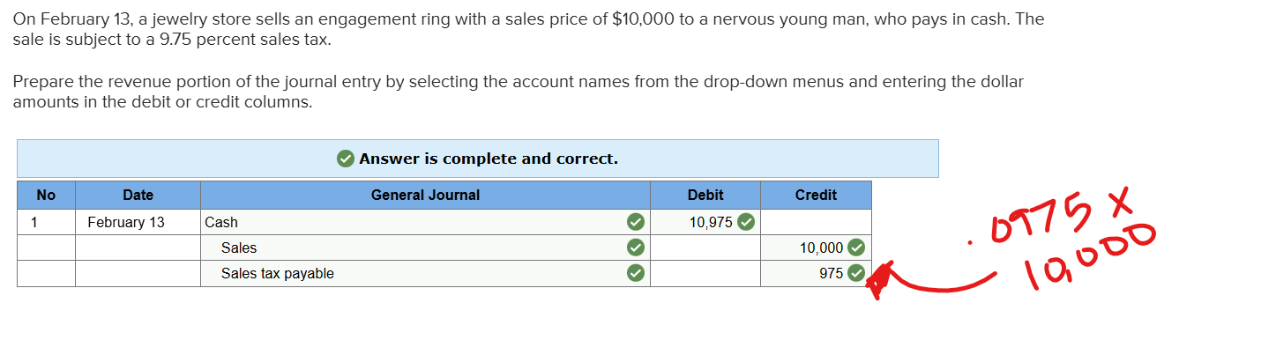This screenshot has height=340, width=1276.
Task: Click the 'Answer is complete' checkmark icon
Action: click(x=346, y=159)
